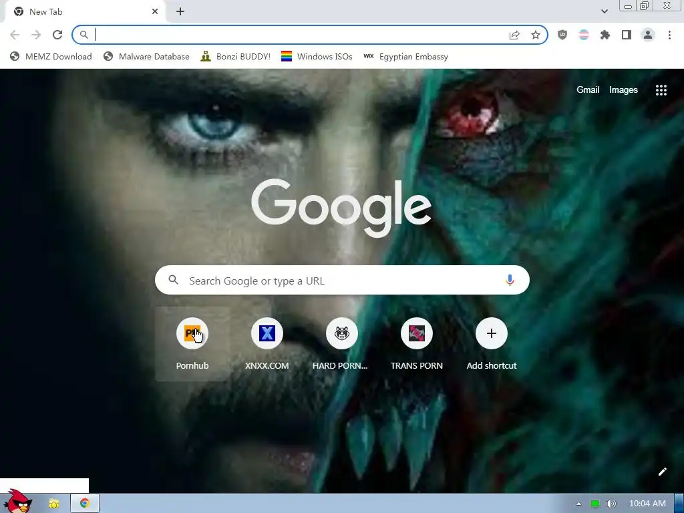
Task: Select the New Tab tab
Action: coord(85,12)
